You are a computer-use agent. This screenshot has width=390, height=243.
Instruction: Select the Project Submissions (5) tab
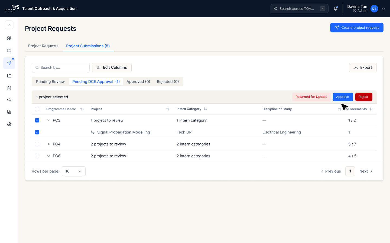coord(88,46)
